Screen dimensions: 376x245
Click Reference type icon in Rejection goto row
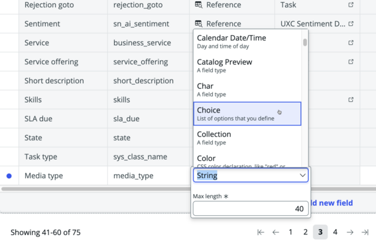click(198, 5)
